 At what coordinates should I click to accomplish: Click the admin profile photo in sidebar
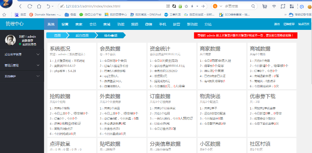[10, 40]
